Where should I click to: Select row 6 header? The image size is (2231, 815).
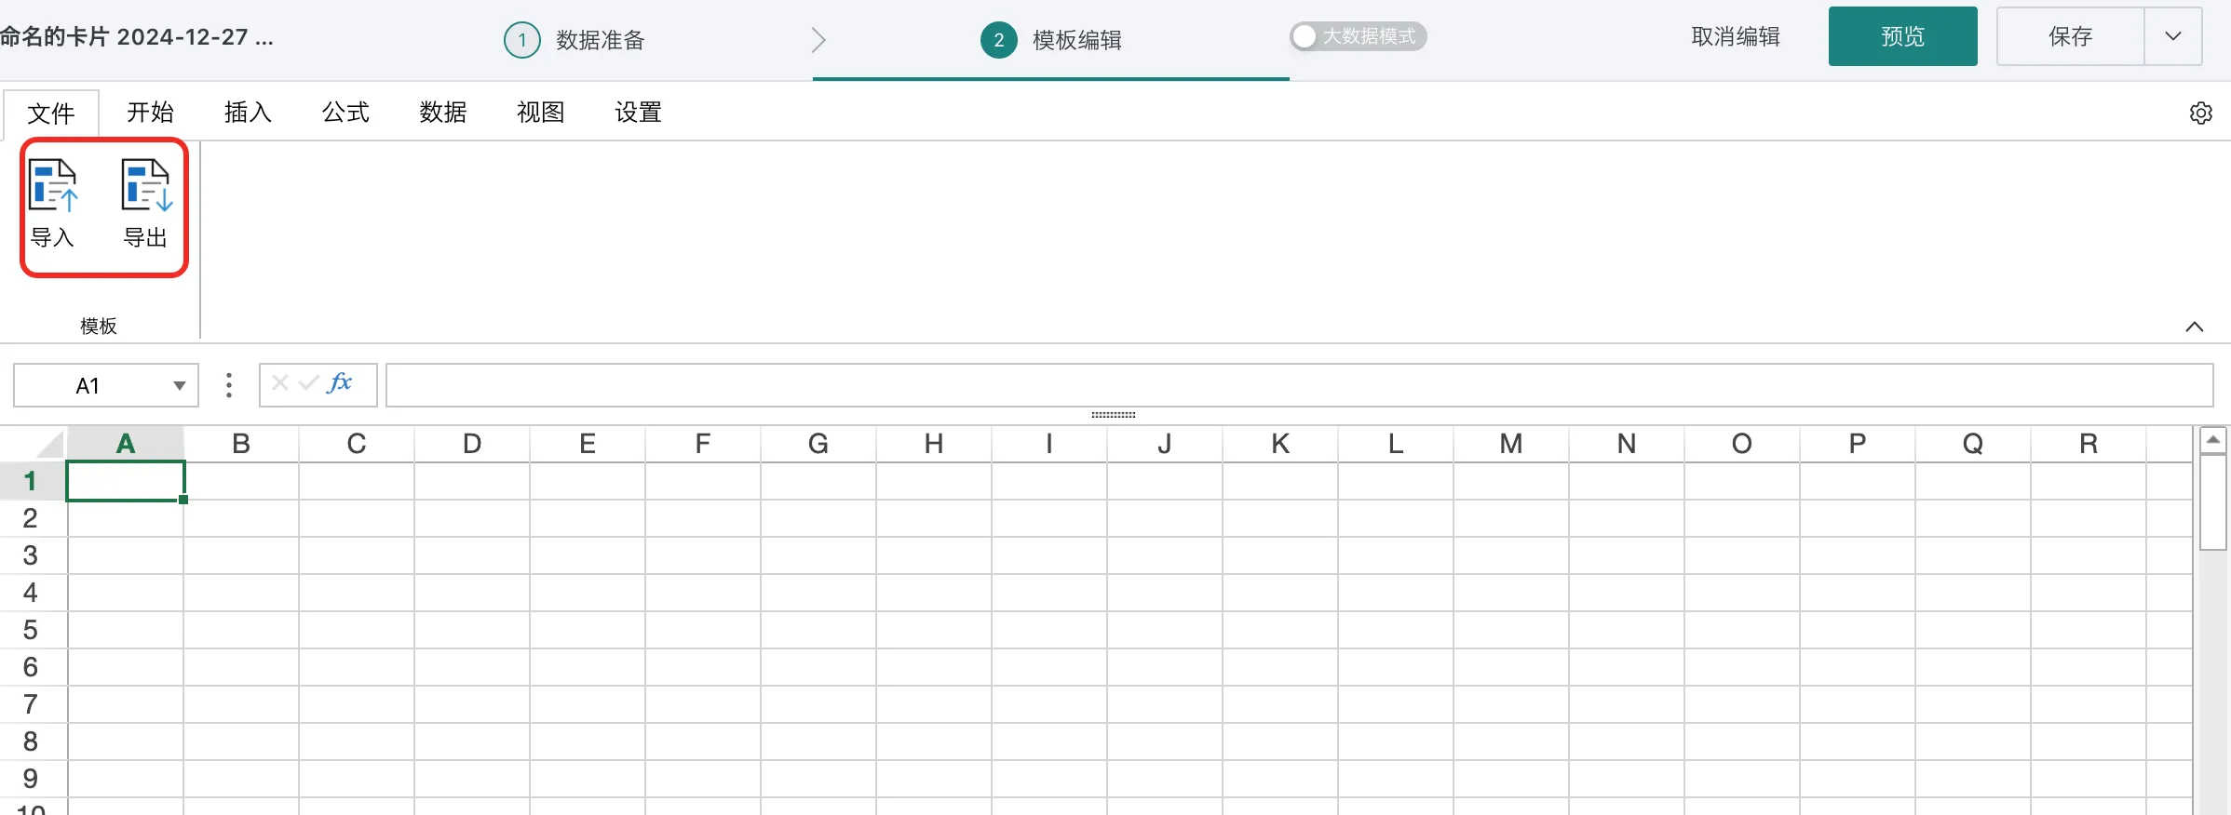32,667
